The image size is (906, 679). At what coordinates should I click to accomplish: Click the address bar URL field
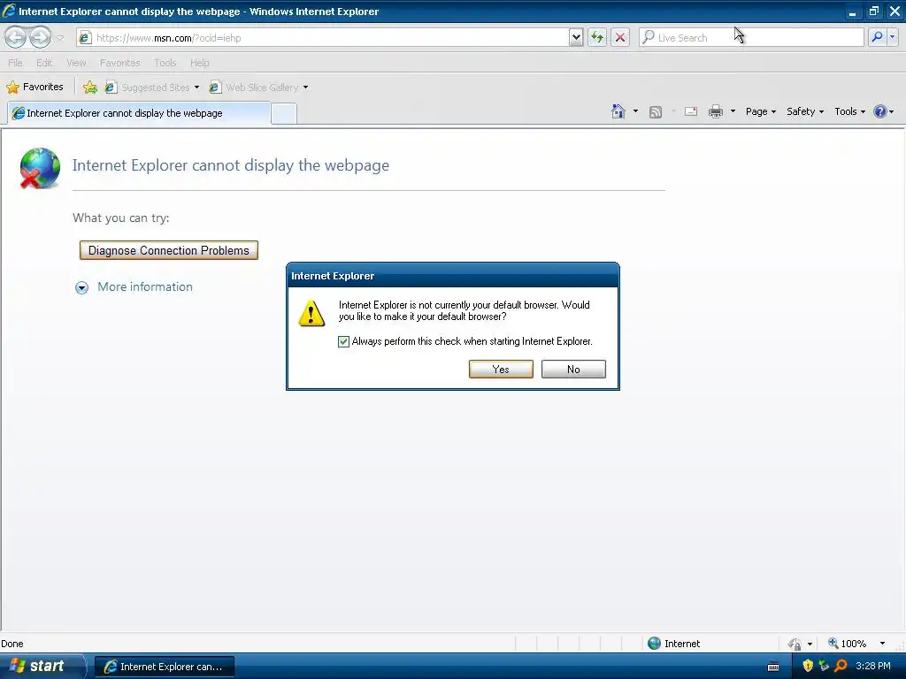322,37
